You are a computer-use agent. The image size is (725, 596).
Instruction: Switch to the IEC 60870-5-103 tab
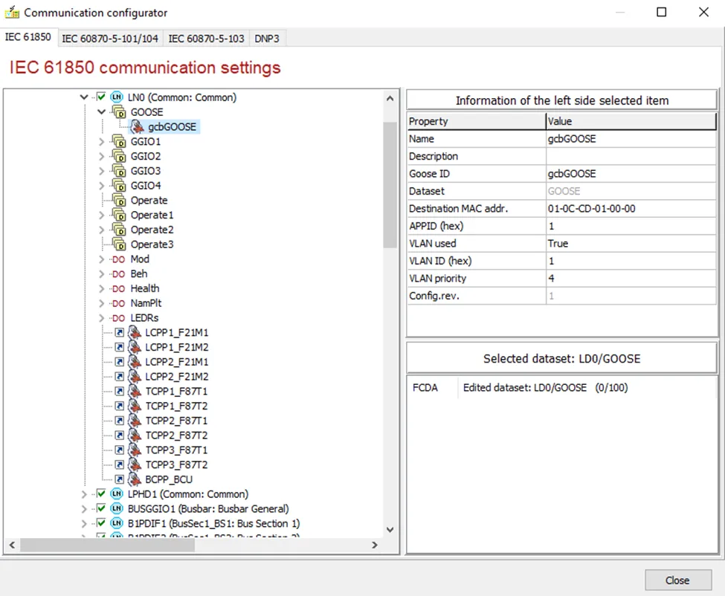tap(206, 39)
